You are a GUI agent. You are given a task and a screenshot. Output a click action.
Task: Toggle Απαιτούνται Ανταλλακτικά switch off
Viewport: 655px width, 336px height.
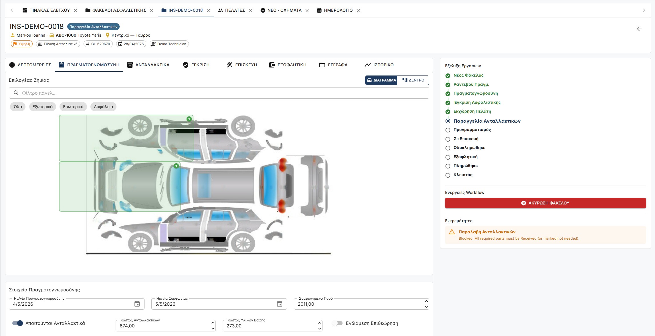coord(17,323)
